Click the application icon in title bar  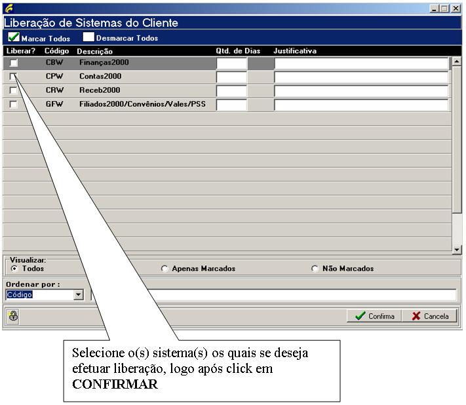click(x=7, y=9)
